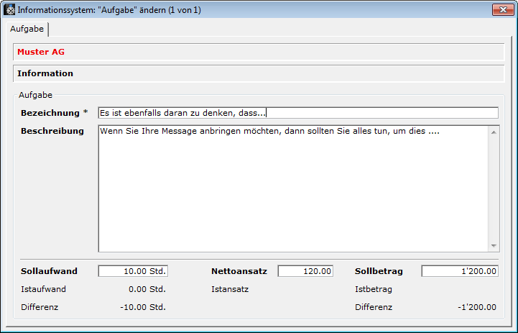Focus the Bezeichnung text field

[297, 113]
